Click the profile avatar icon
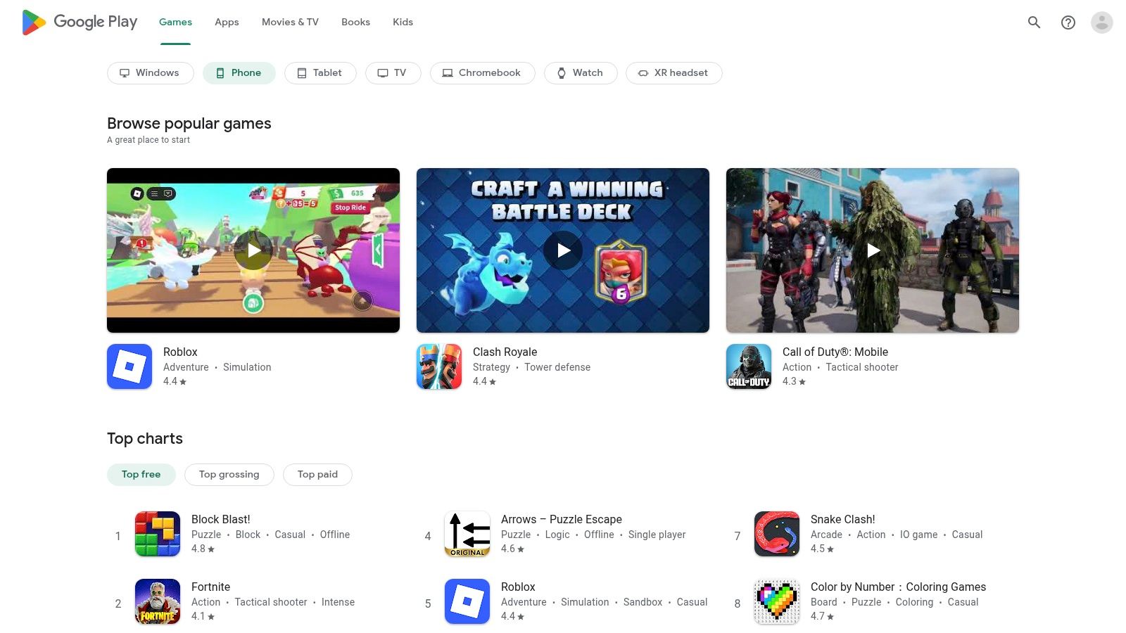The width and height of the screenshot is (1126, 633). coord(1101,22)
